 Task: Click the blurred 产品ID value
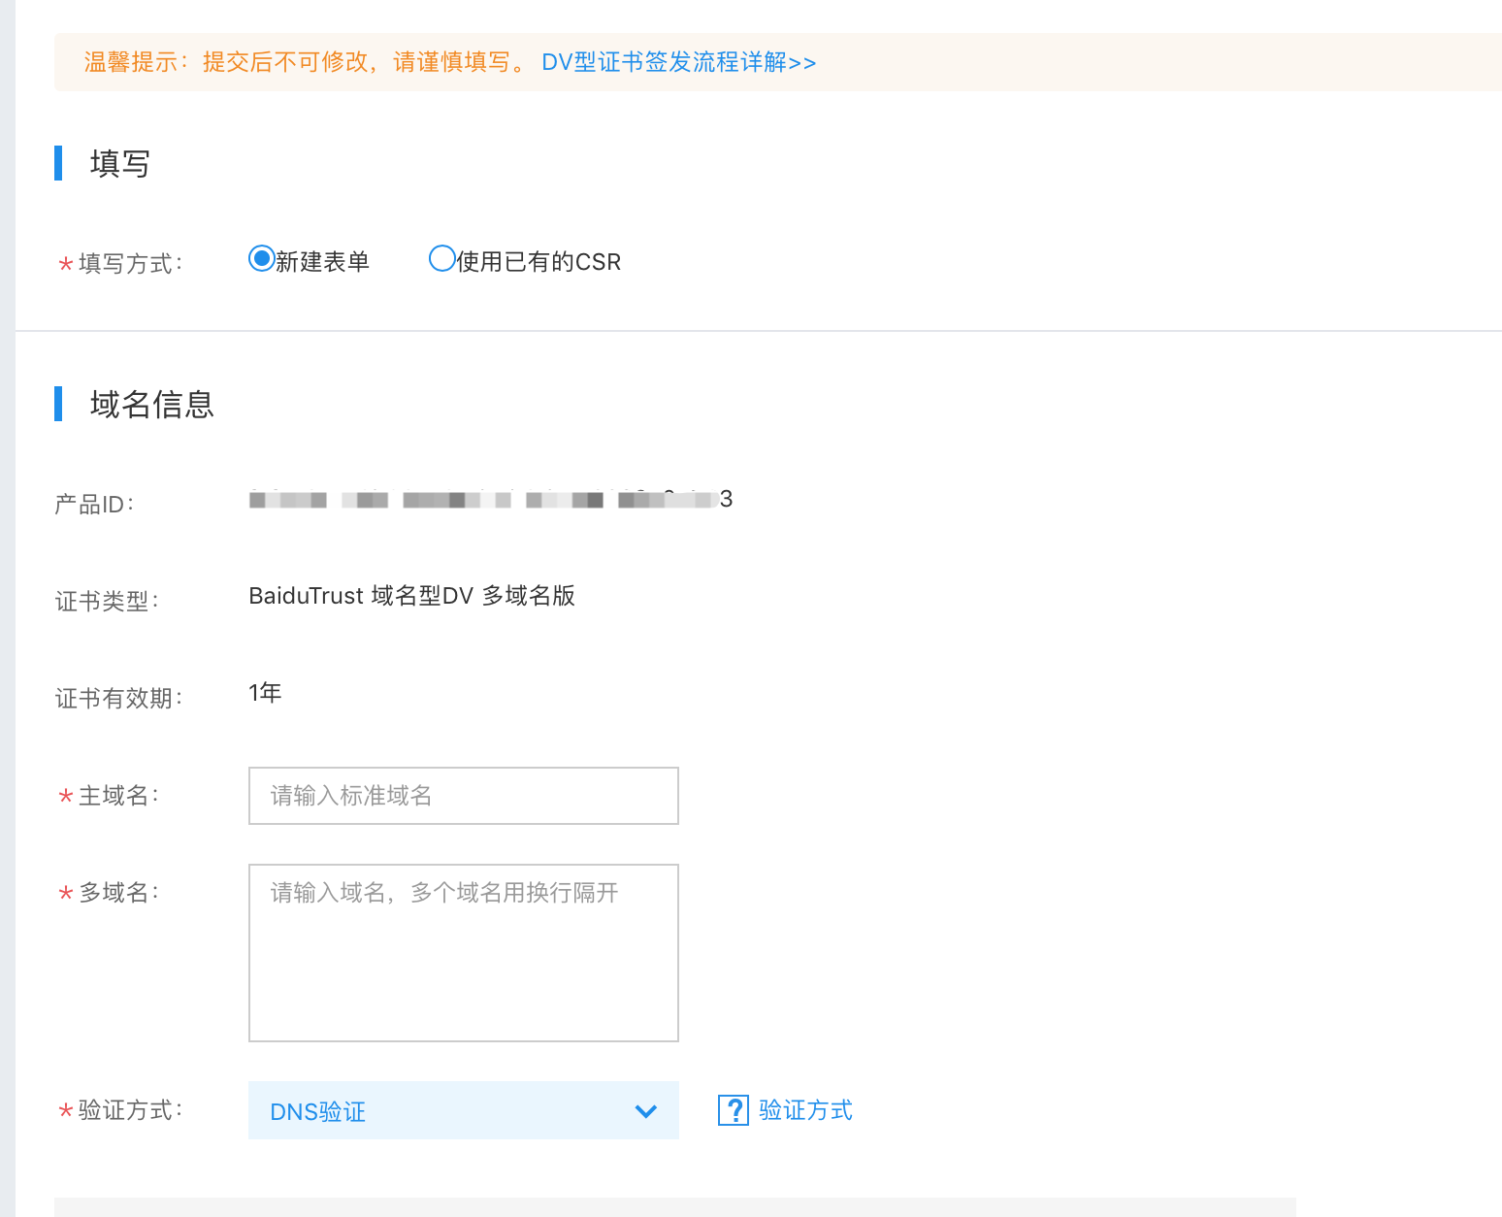[490, 500]
